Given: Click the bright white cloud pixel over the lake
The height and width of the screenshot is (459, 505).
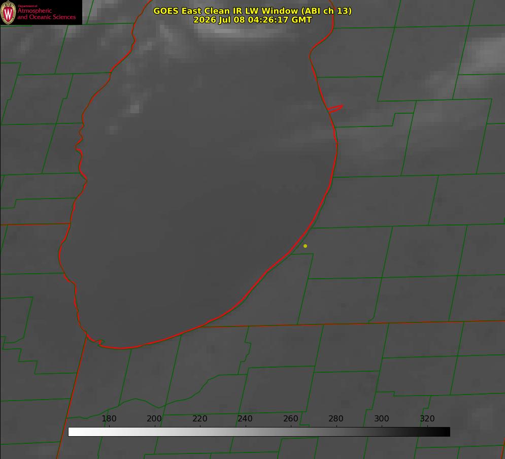Looking at the screenshot, I should coord(135,109).
